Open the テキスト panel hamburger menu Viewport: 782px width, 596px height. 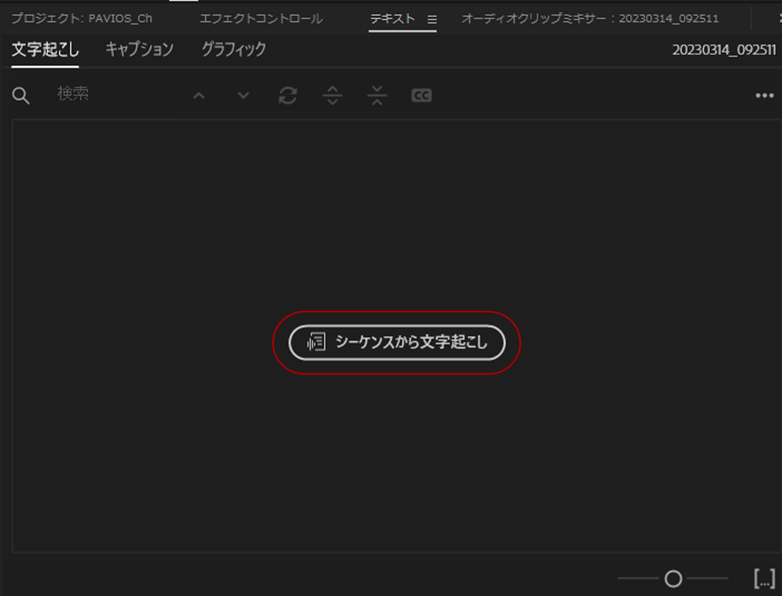pyautogui.click(x=432, y=18)
